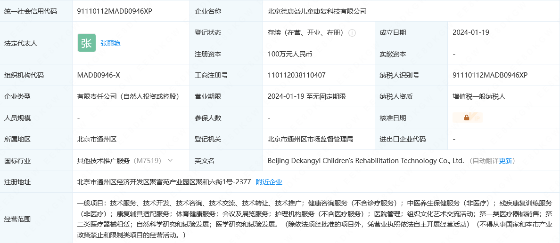Click the 注册资本 label cell

coord(226,54)
